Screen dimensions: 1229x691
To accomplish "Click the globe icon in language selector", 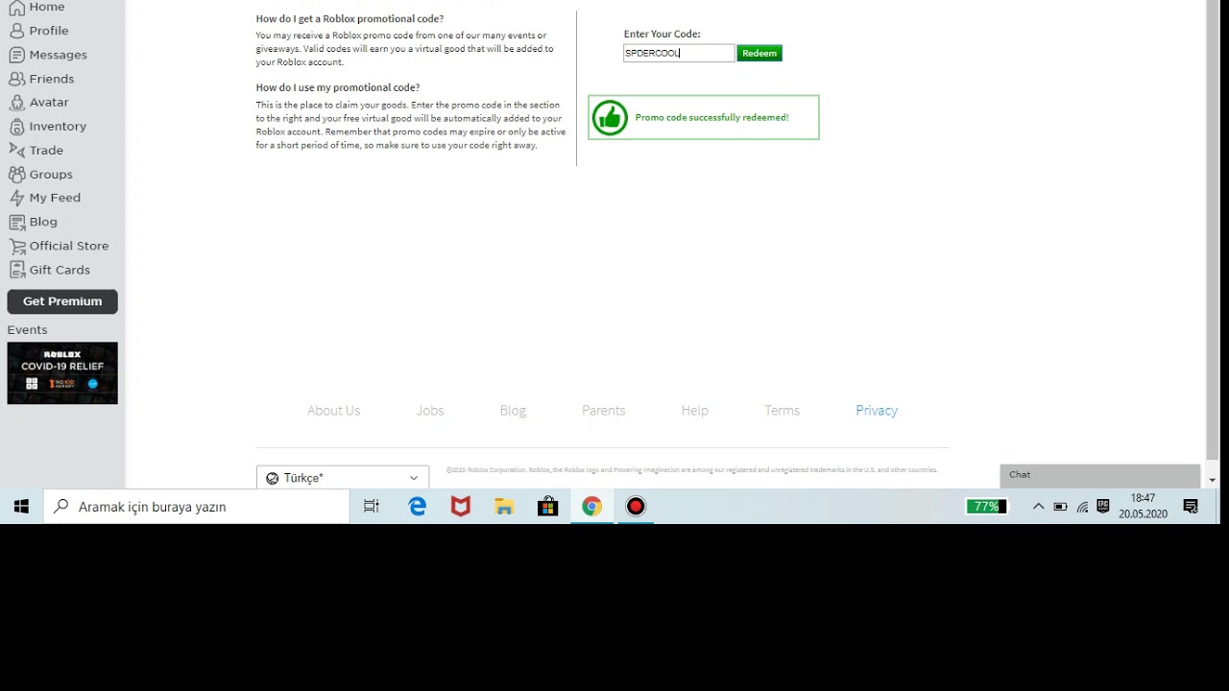I will 272,478.
